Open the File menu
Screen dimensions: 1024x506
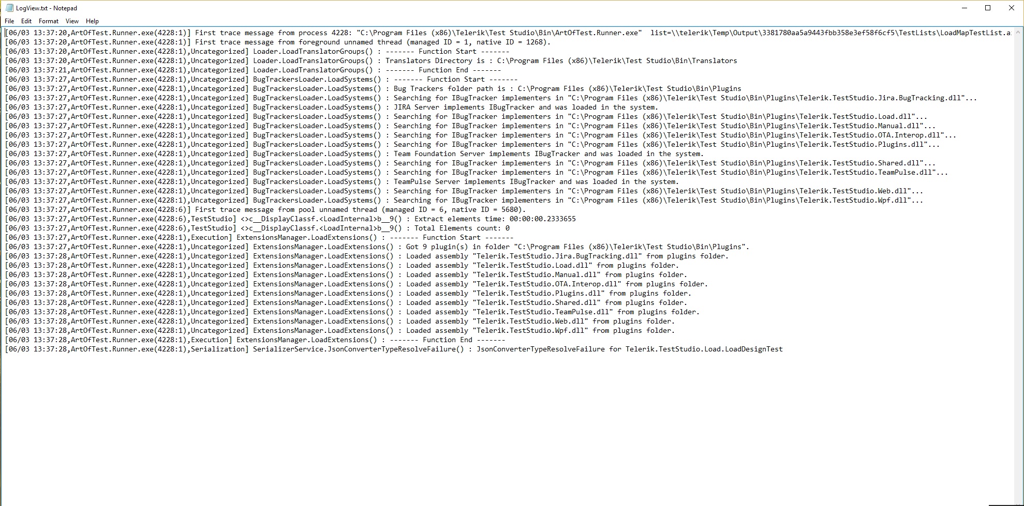(9, 21)
